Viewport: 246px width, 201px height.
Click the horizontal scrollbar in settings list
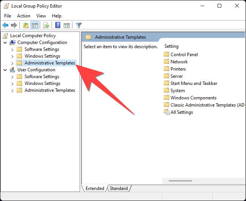click(x=180, y=181)
